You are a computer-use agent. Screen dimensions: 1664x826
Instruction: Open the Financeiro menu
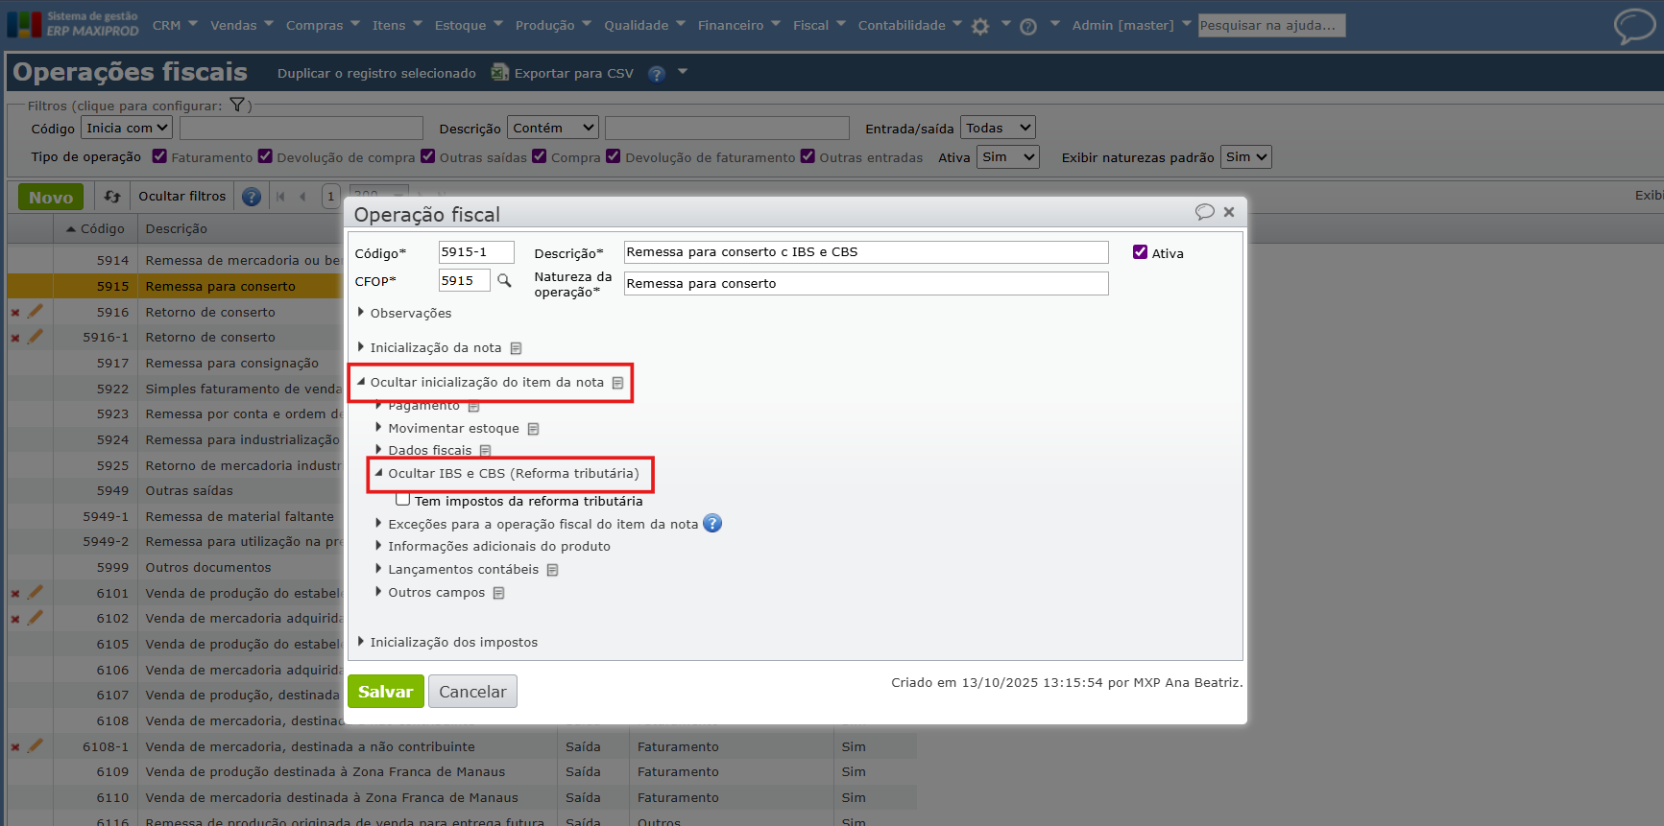[x=739, y=25]
